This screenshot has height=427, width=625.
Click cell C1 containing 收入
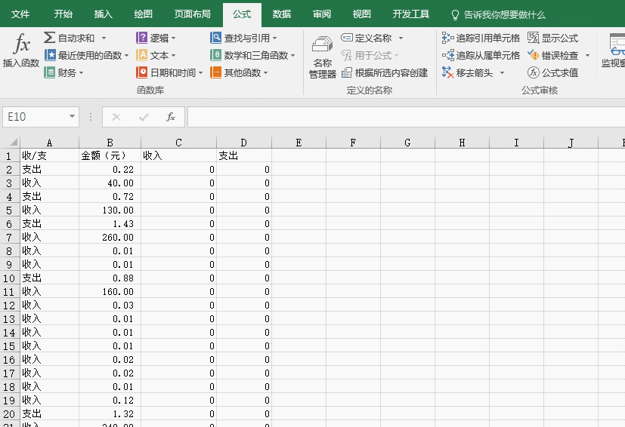click(x=178, y=155)
